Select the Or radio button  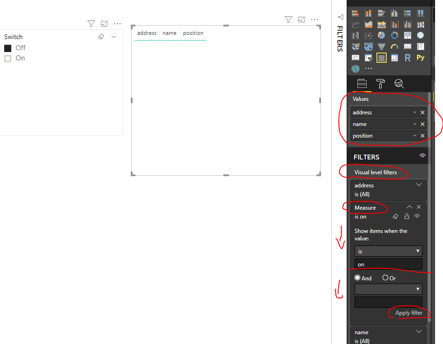pyautogui.click(x=385, y=278)
